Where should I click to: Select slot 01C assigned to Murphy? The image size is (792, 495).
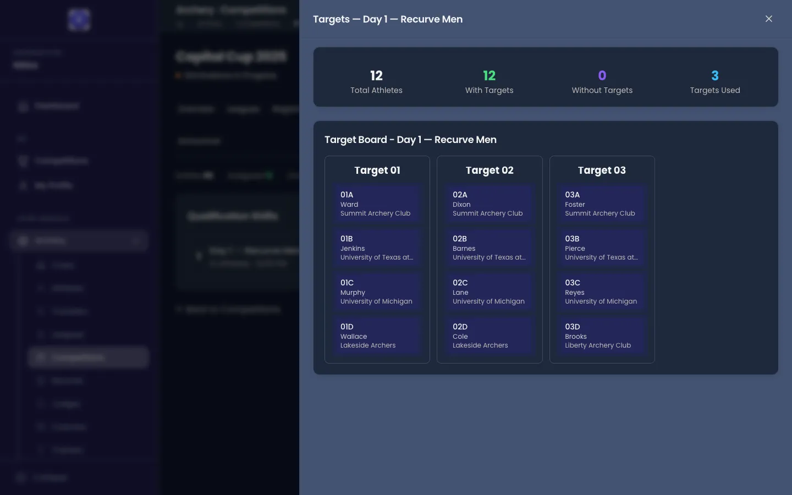[x=377, y=291]
